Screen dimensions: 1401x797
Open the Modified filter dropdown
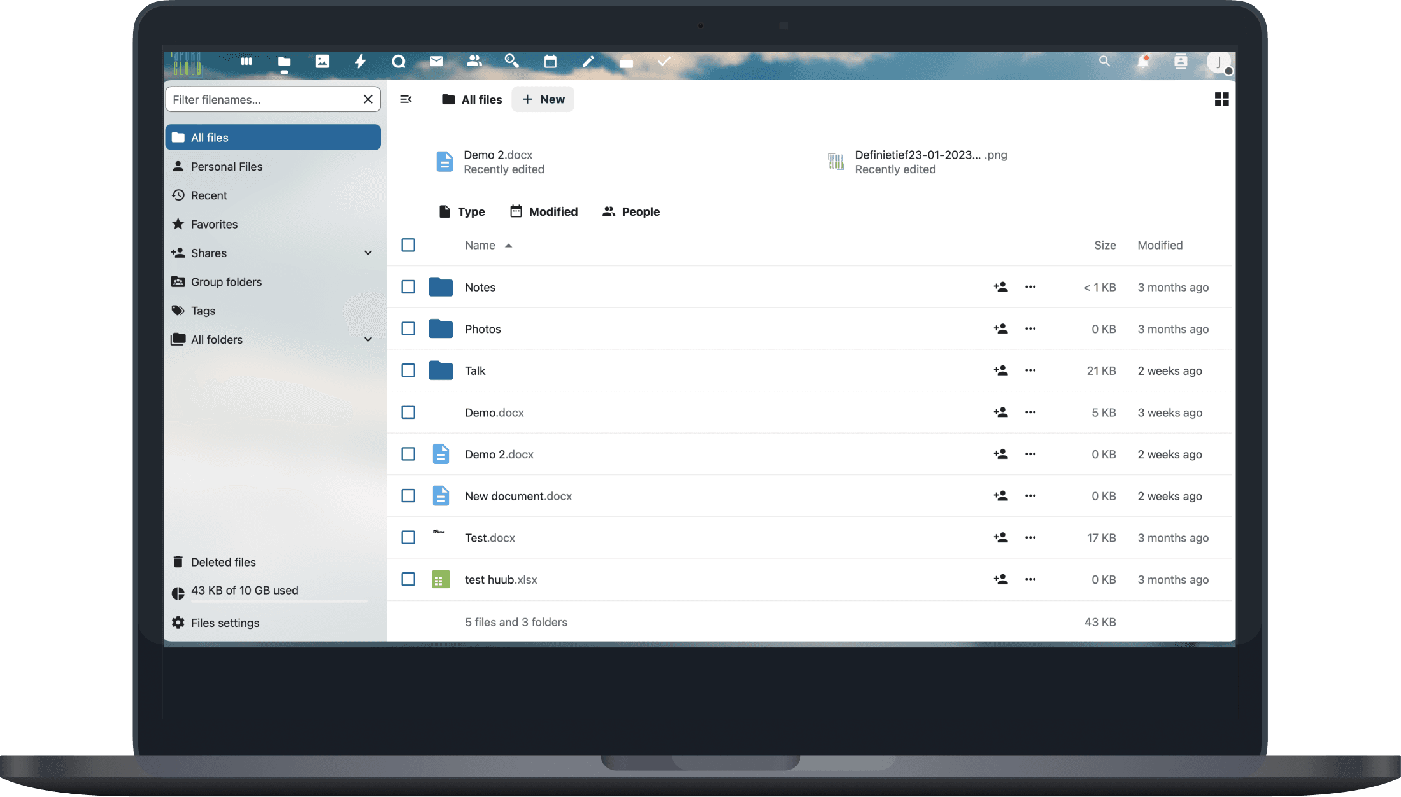click(544, 211)
